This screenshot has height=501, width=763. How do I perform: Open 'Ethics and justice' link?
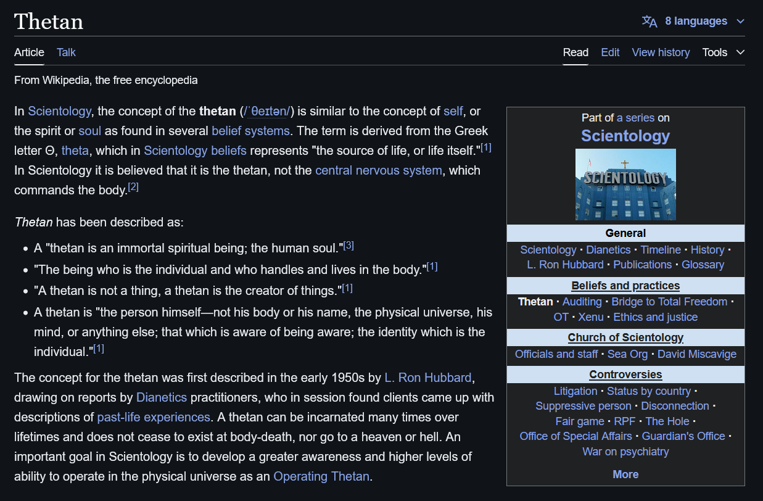656,317
